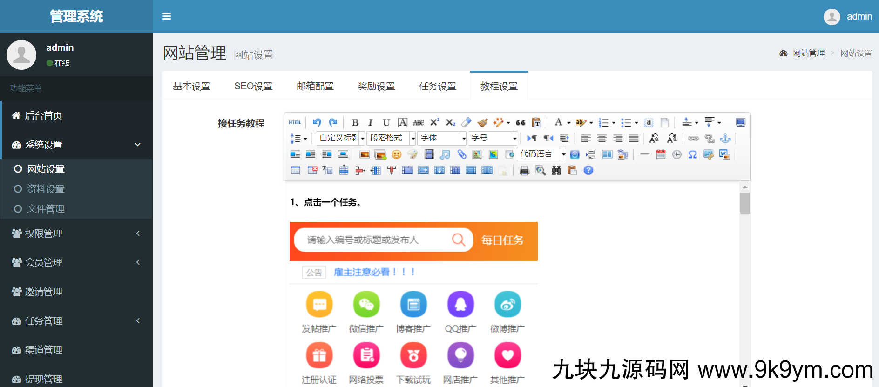
Task: Toggle HTML source mode in the editor
Action: click(x=295, y=122)
